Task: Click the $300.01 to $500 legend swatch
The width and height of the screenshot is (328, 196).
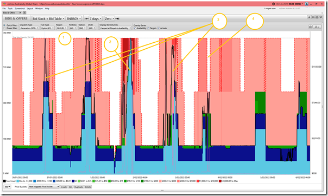Action: click(x=160, y=181)
